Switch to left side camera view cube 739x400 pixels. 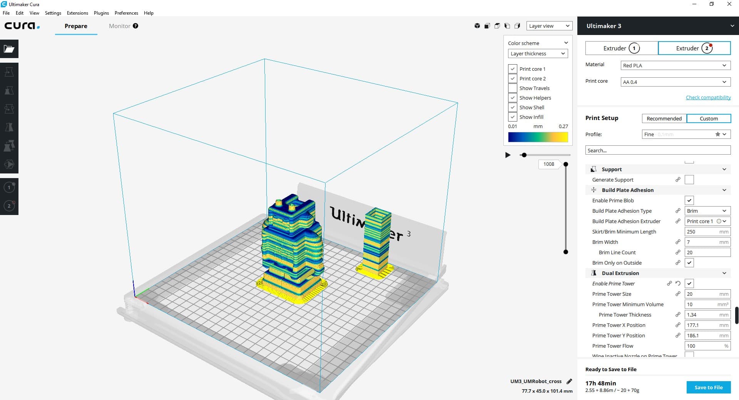507,26
